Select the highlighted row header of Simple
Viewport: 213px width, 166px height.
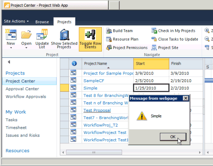click(x=64, y=88)
